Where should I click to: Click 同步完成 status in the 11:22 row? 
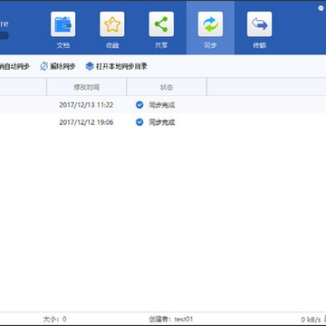click(162, 105)
